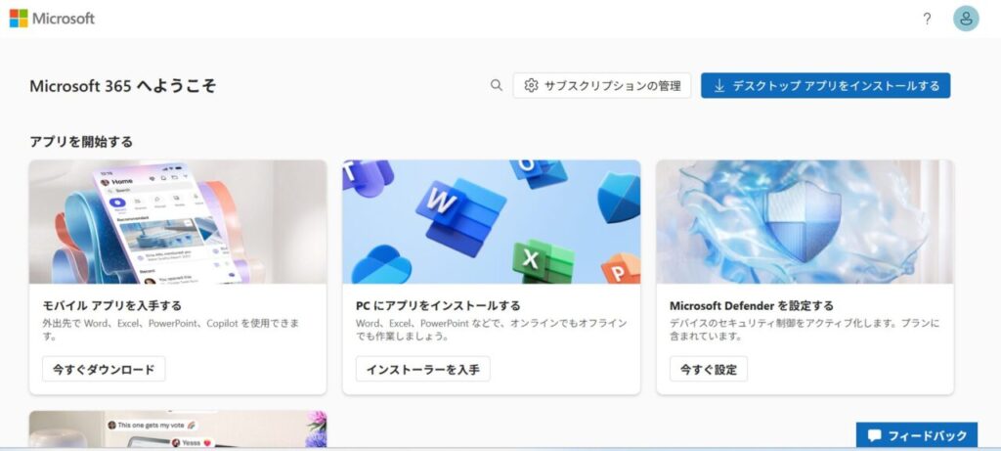This screenshot has height=451, width=1001.
Task: Click the partially visible fourth card image
Action: coord(178,429)
